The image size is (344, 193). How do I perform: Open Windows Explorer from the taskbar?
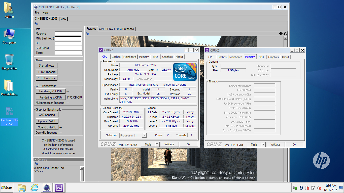click(22, 188)
